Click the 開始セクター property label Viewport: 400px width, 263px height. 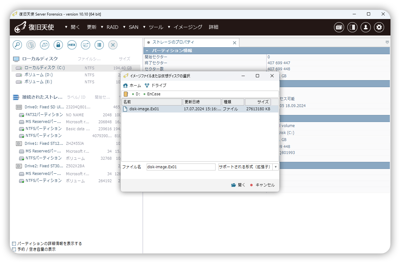(x=156, y=57)
